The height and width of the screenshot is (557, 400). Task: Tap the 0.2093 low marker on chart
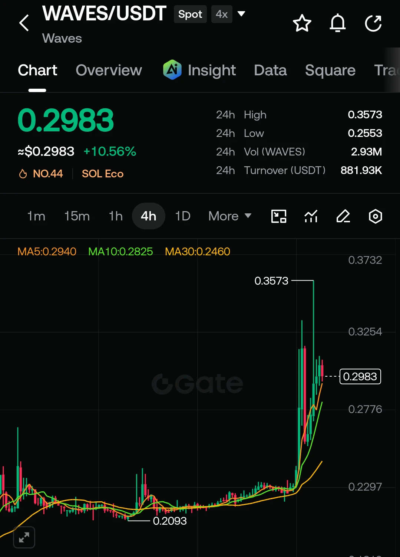pos(170,521)
